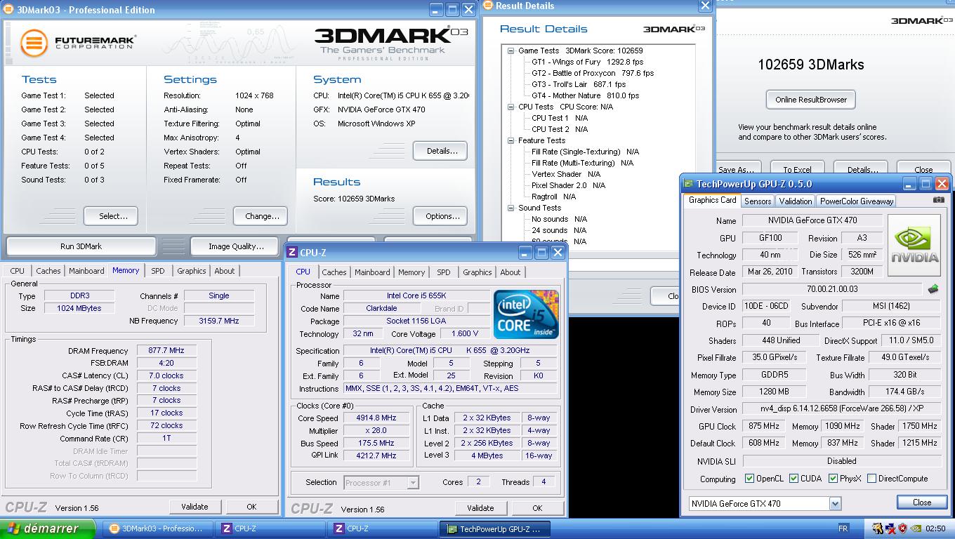Screen dimensions: 955x539
Task: Click the GPU-Z camera screenshot icon
Action: 939,200
